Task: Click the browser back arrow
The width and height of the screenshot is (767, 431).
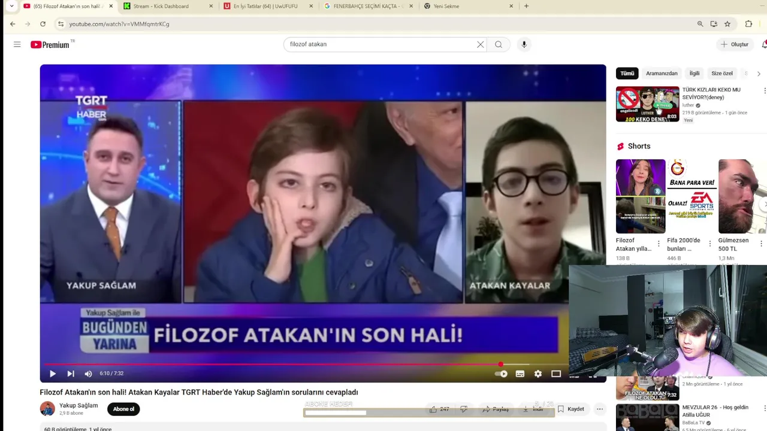Action: coord(13,24)
